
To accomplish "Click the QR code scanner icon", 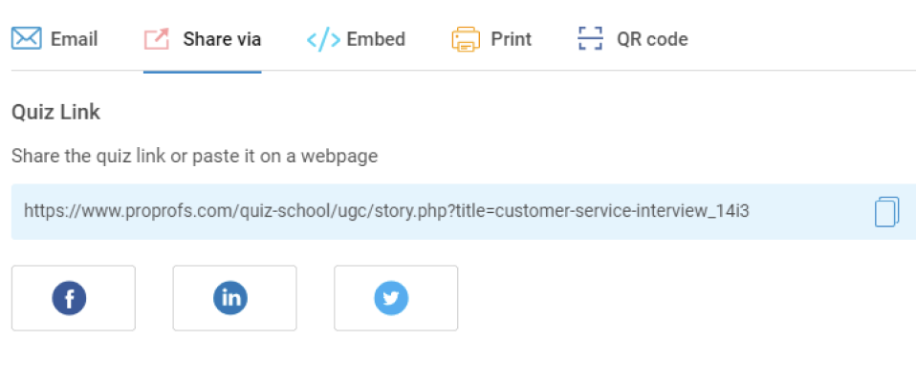I will (591, 39).
